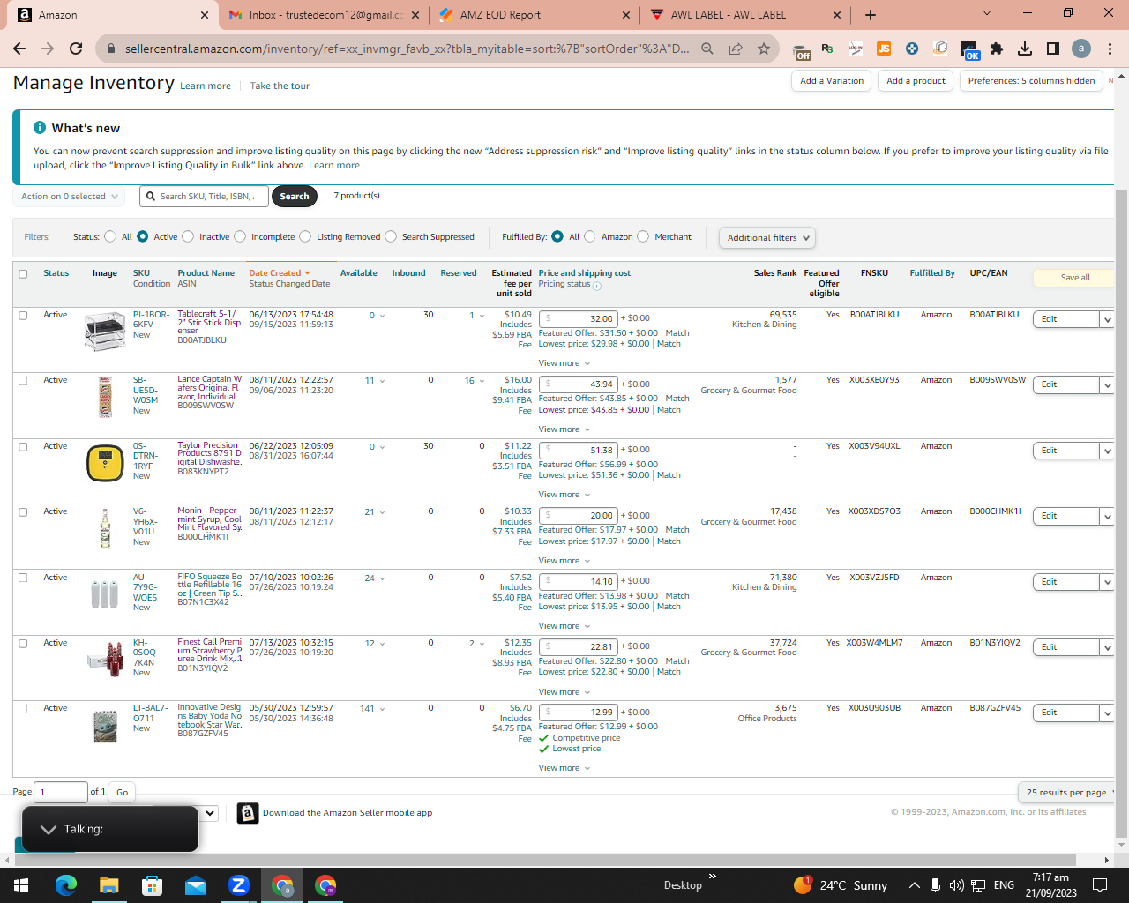Open Zoom from the taskbar
The height and width of the screenshot is (903, 1129).
(239, 885)
